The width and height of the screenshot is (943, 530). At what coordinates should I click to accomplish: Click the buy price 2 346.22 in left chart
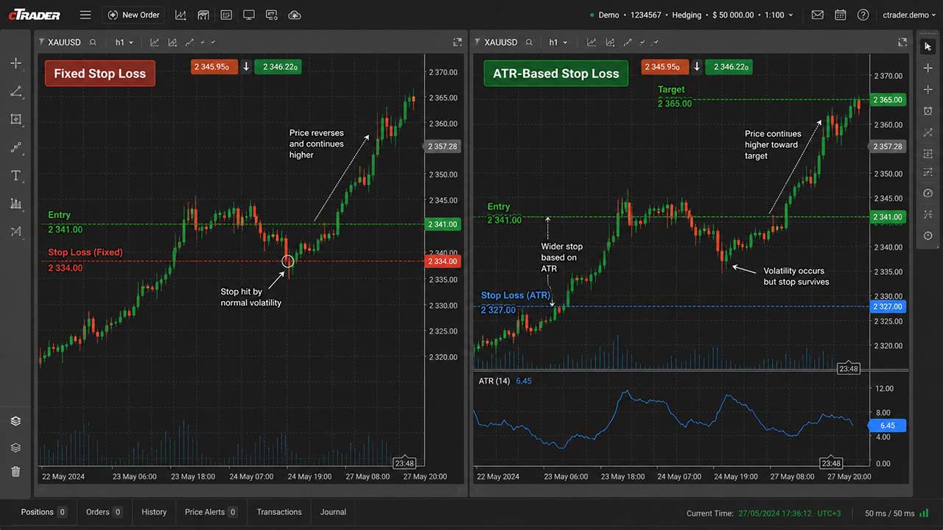click(278, 67)
